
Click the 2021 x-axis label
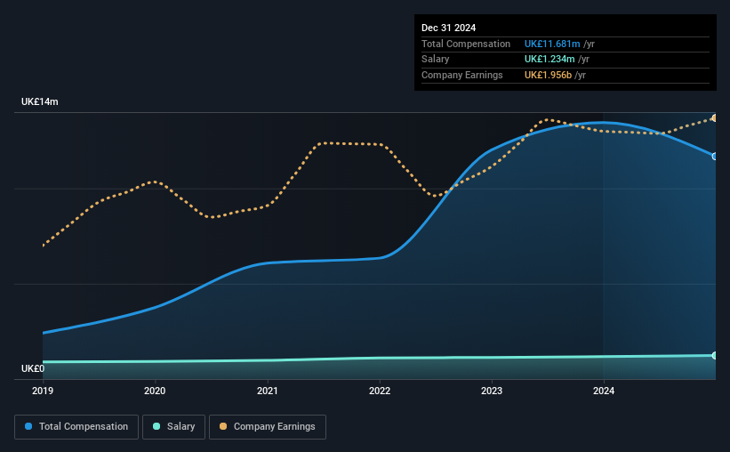[x=268, y=391]
